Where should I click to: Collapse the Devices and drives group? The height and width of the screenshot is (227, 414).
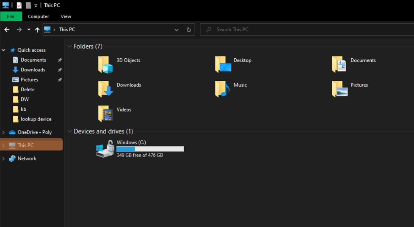click(69, 131)
